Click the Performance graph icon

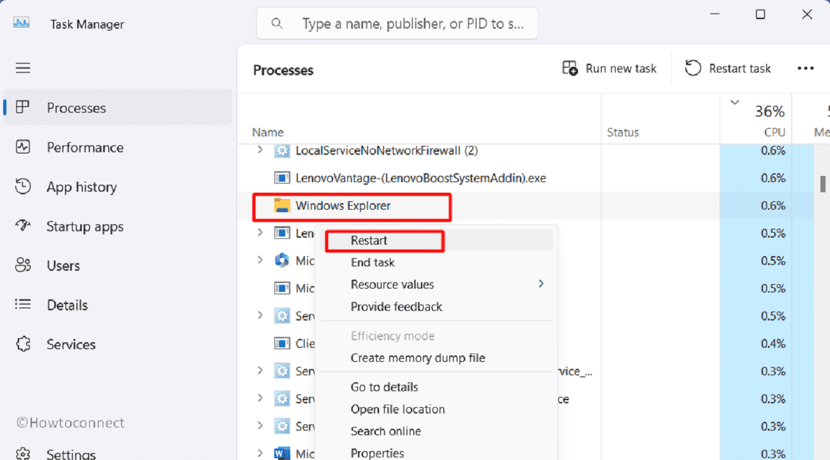click(x=23, y=147)
